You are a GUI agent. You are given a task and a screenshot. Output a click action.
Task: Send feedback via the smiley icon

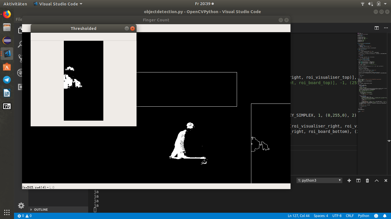[x=377, y=216]
